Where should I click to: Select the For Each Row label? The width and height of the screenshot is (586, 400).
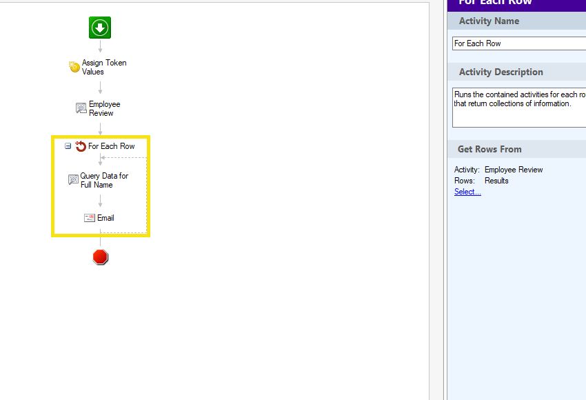pos(112,146)
